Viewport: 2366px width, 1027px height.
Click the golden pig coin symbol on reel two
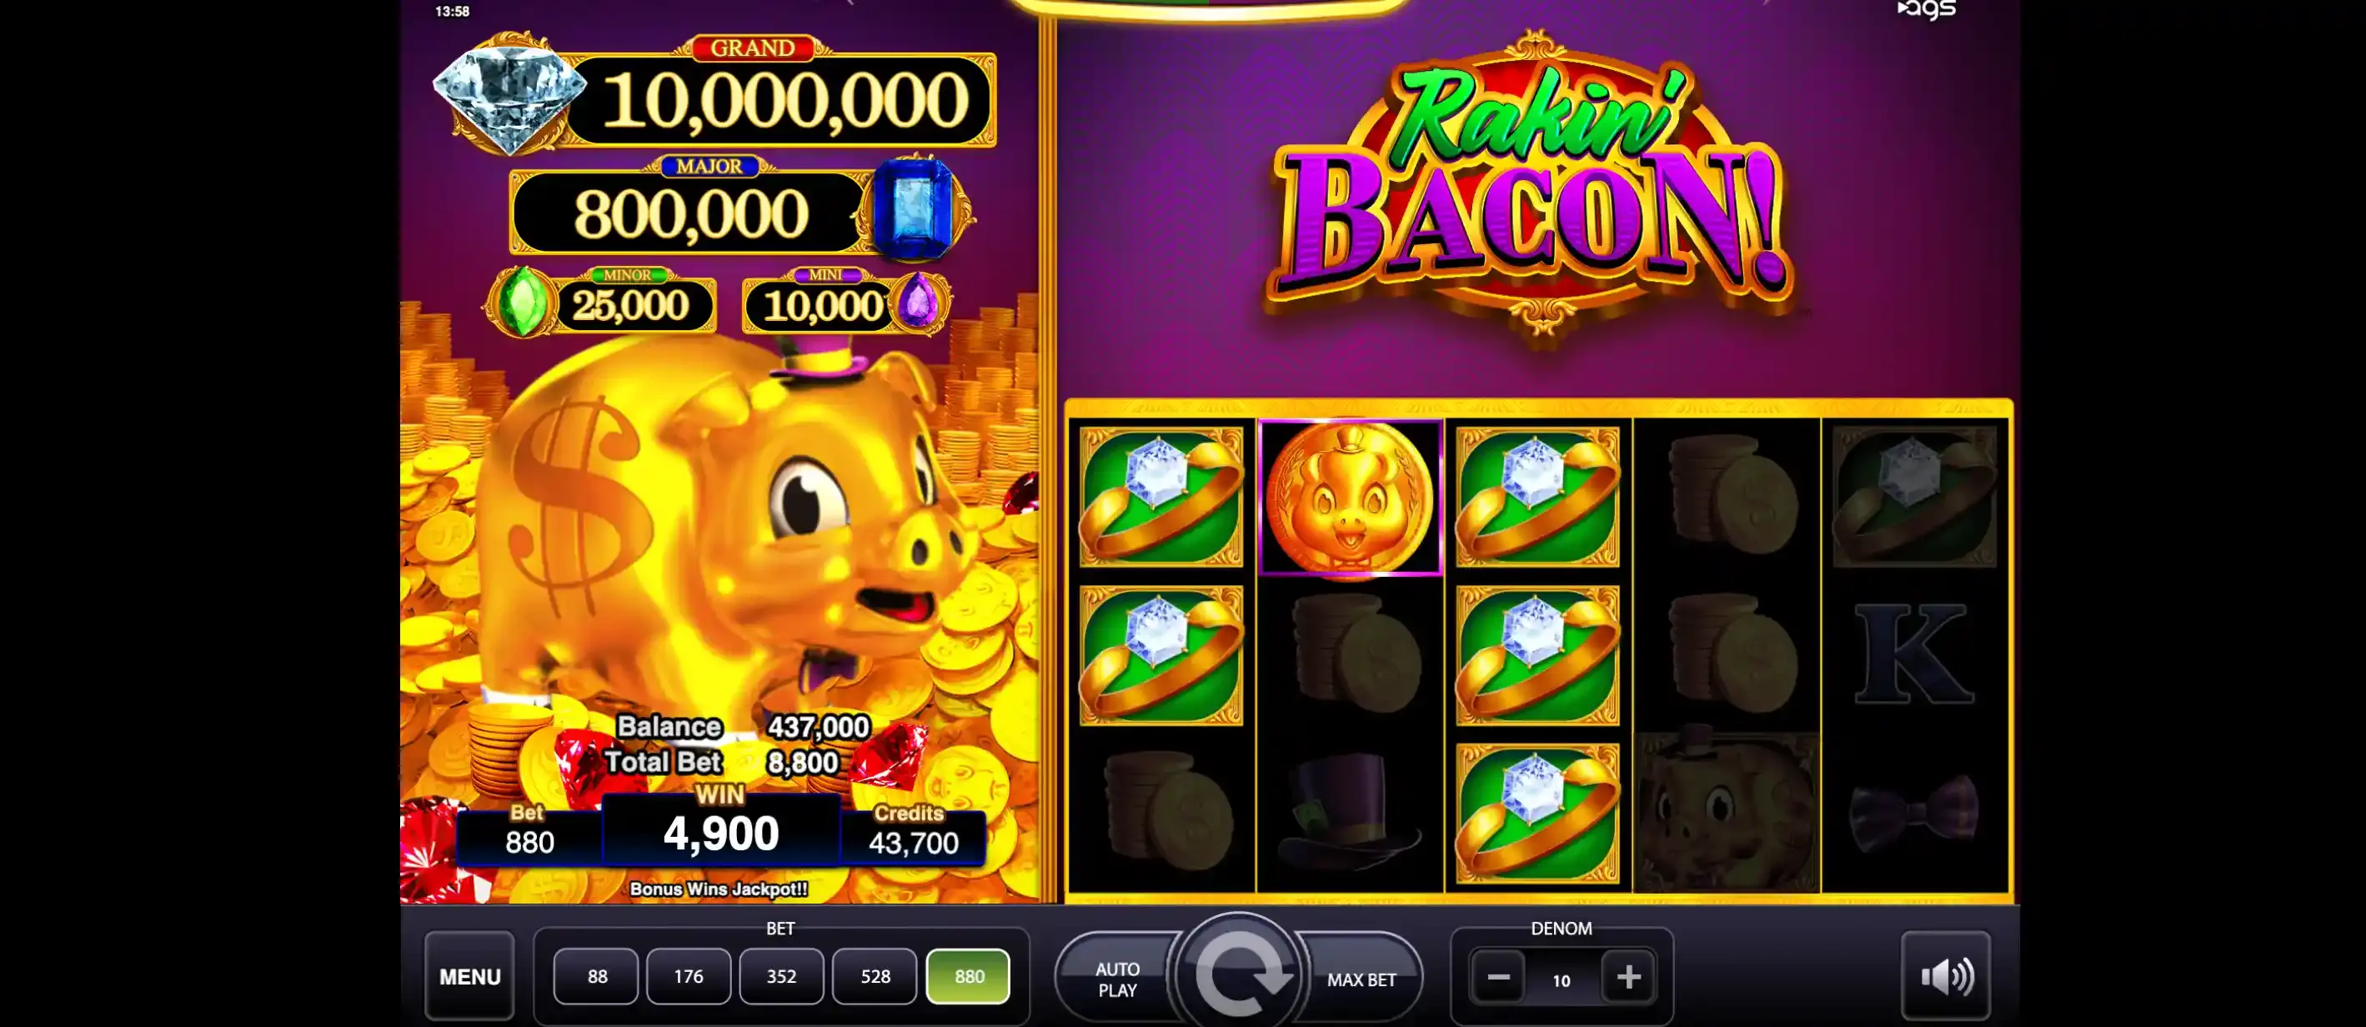[x=1349, y=497]
